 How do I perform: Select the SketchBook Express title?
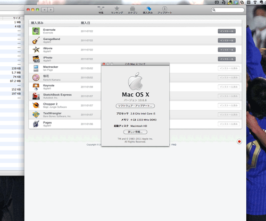(57, 95)
